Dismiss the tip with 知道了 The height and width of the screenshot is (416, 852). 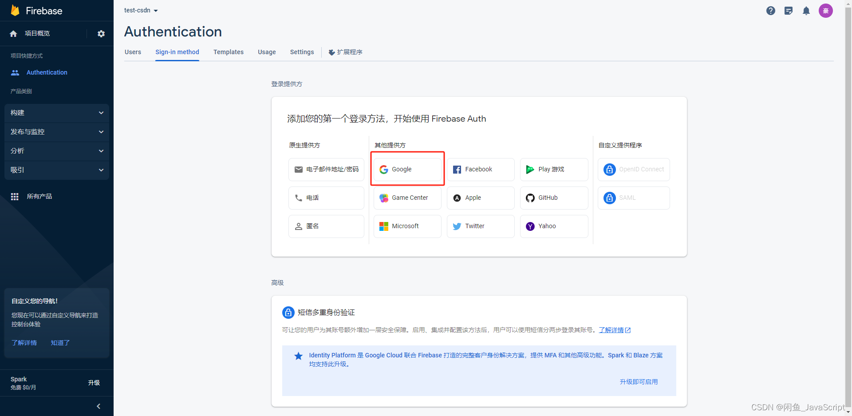pos(60,343)
